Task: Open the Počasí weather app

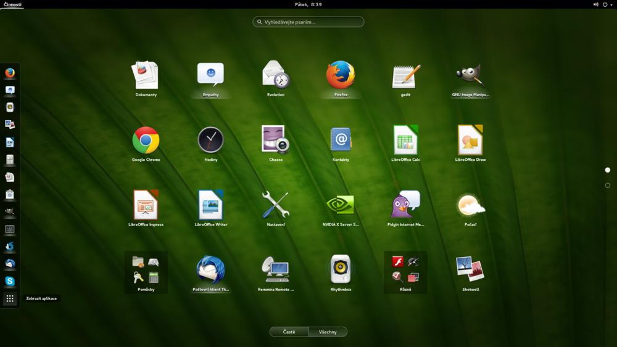Action: coord(470,208)
